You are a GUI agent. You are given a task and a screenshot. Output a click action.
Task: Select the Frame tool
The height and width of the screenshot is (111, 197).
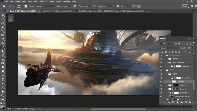point(3,35)
